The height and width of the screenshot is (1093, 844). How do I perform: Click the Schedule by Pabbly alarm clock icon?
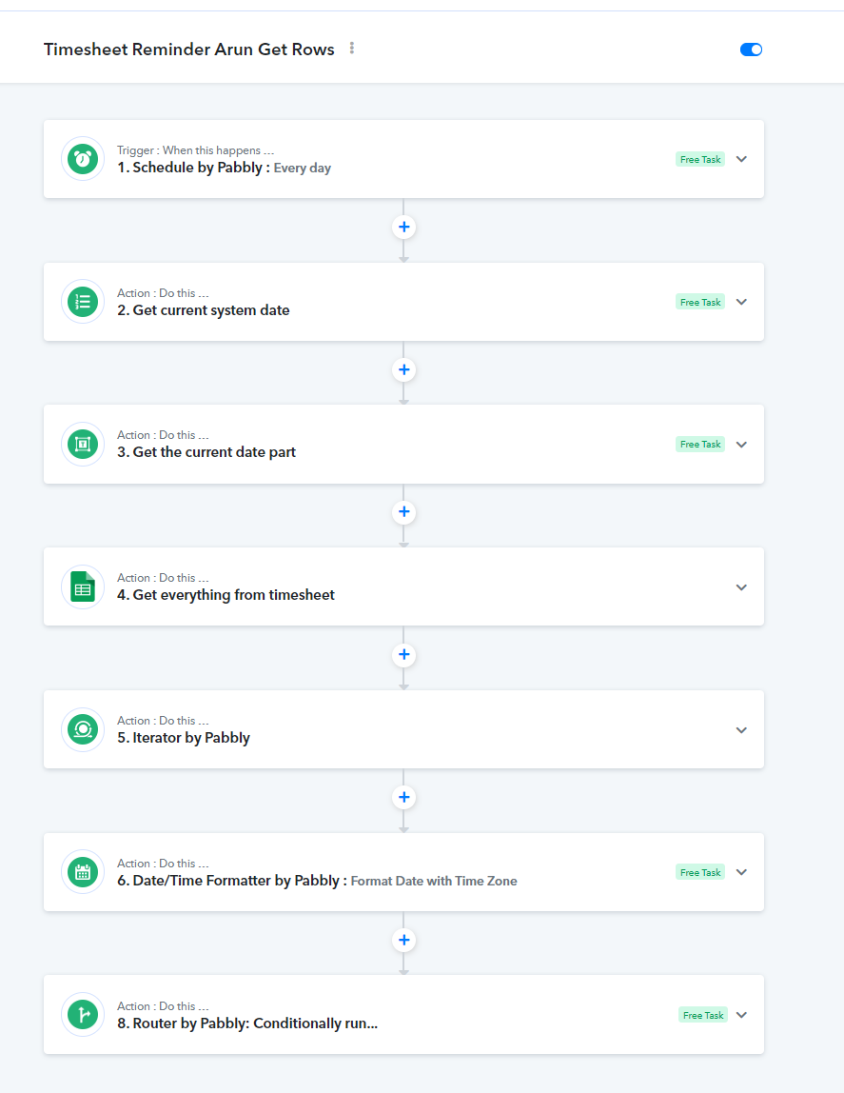click(x=83, y=159)
